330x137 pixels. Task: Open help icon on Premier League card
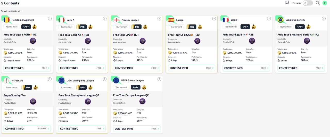(x=159, y=19)
